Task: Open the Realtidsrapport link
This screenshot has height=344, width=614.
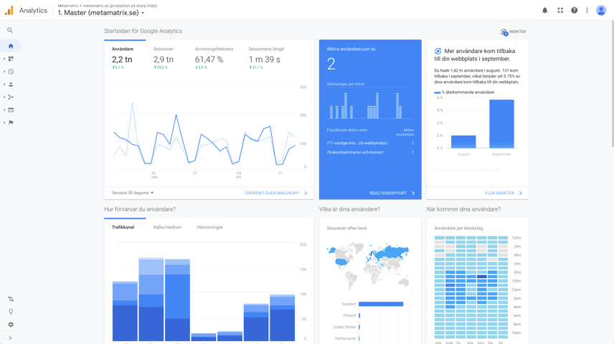Action: pos(392,193)
